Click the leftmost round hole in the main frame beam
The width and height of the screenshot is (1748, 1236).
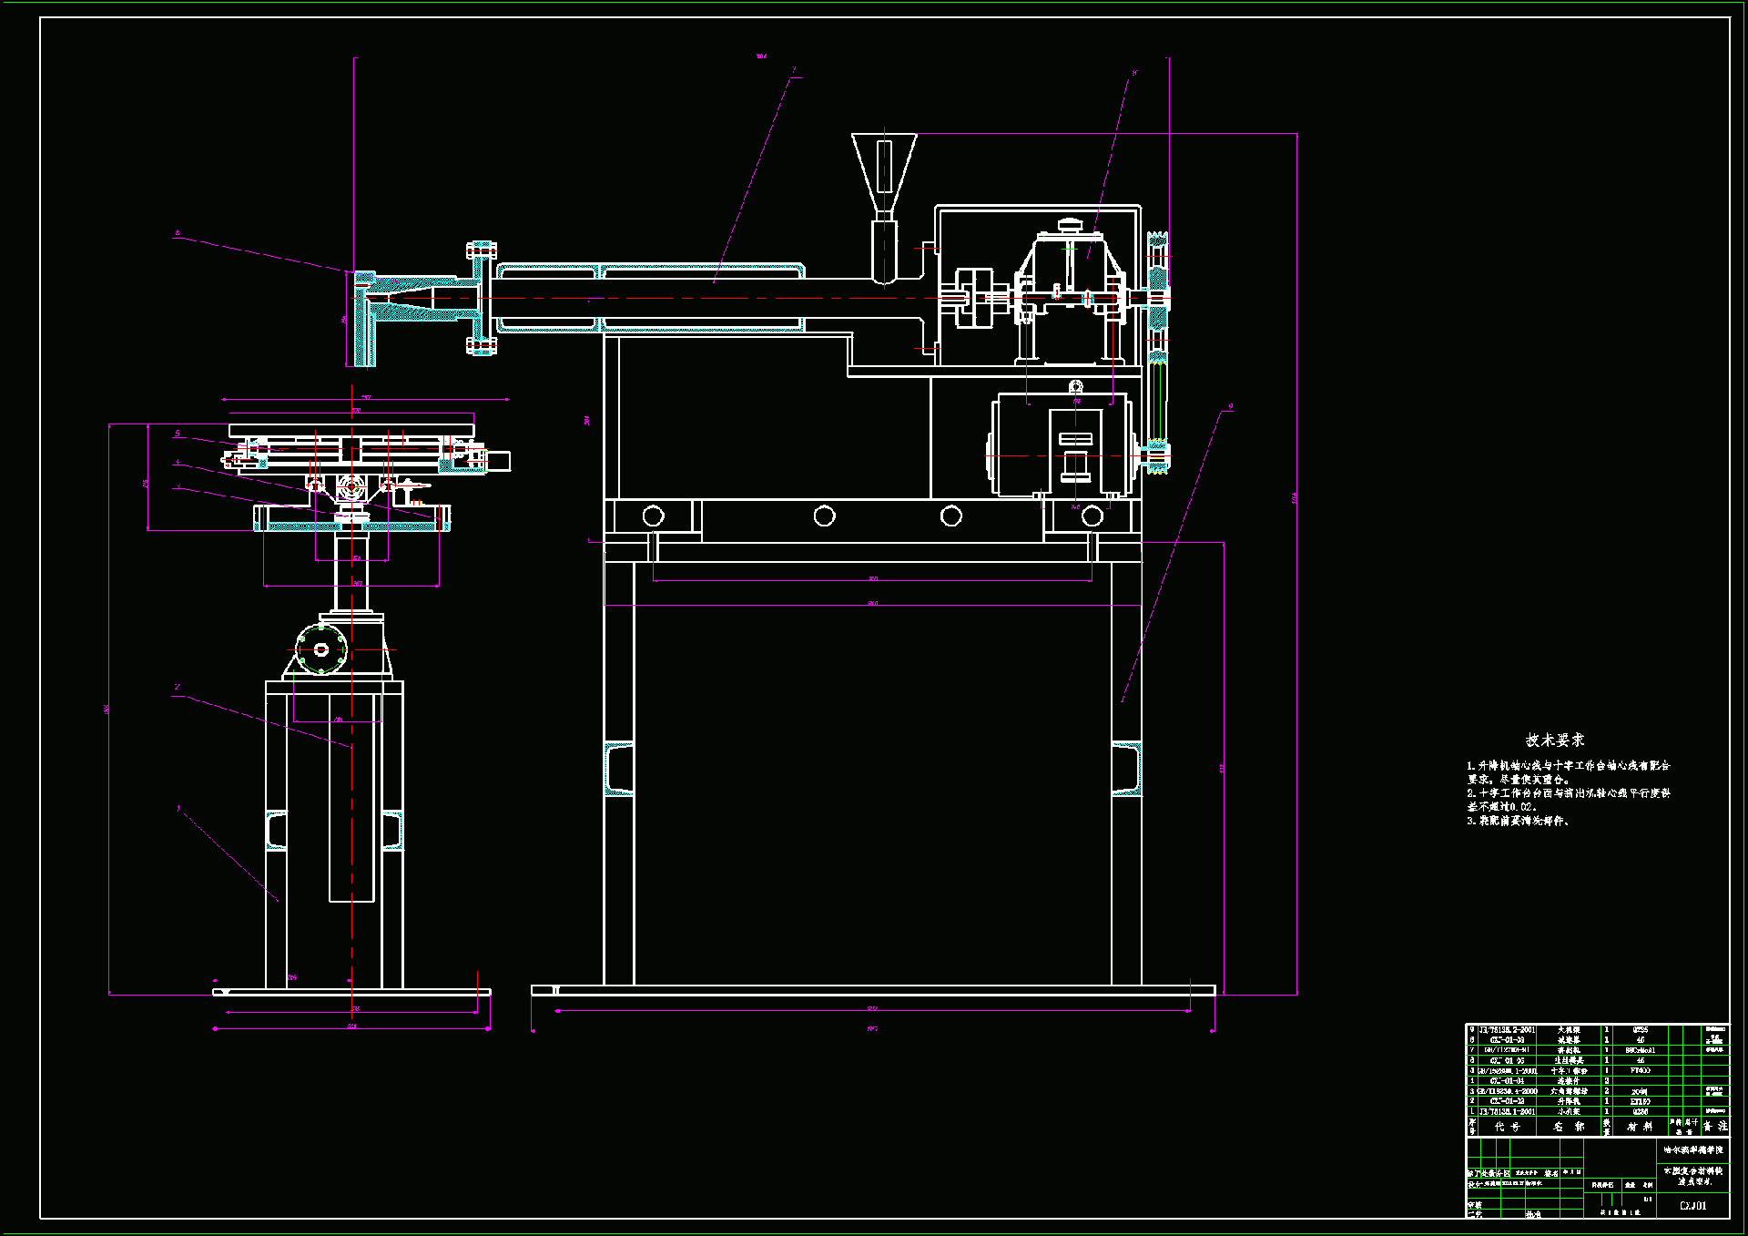tap(654, 516)
